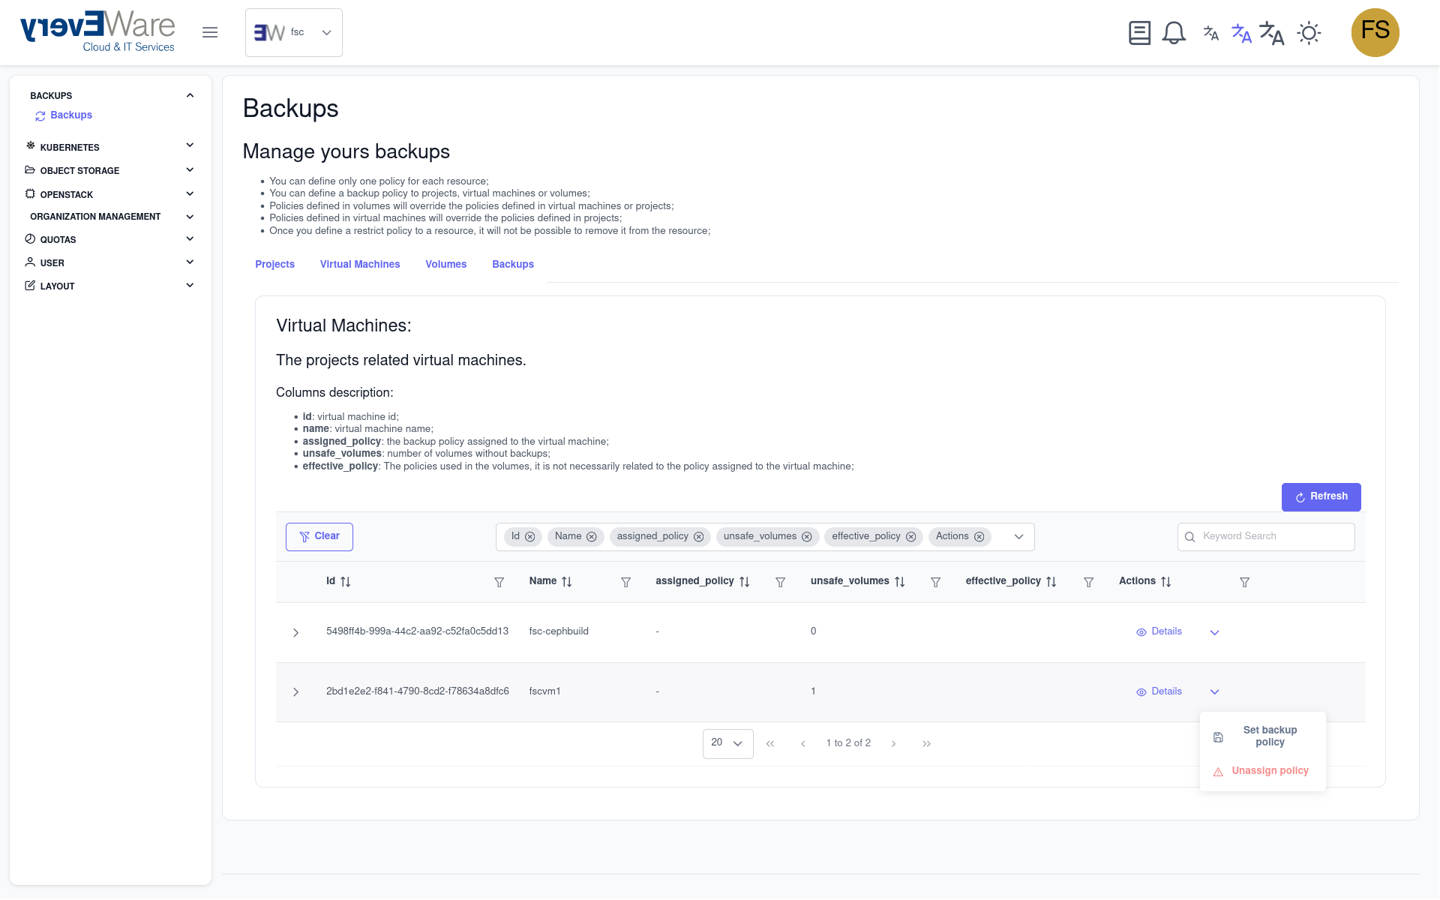Click the Backups sync icon in the sidebar
1440x900 pixels.
40,115
